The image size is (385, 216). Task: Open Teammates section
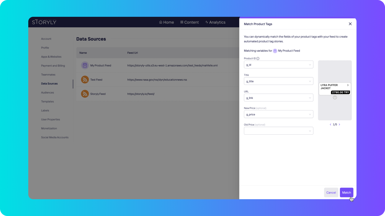pos(48,75)
